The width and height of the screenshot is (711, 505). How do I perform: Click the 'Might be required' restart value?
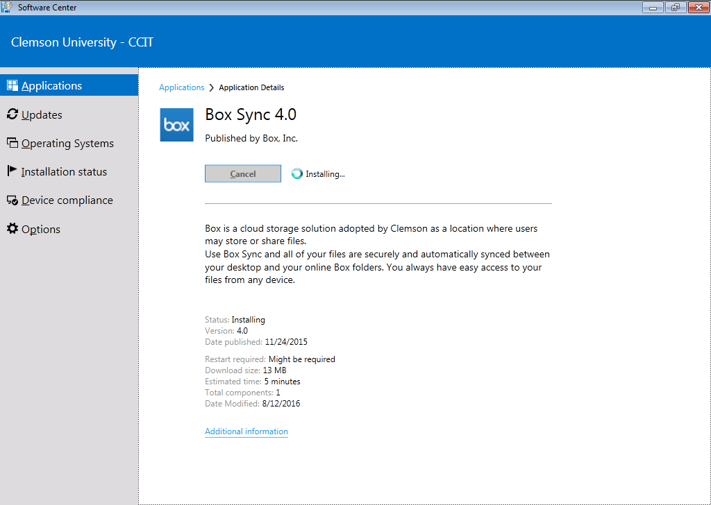[x=301, y=359]
